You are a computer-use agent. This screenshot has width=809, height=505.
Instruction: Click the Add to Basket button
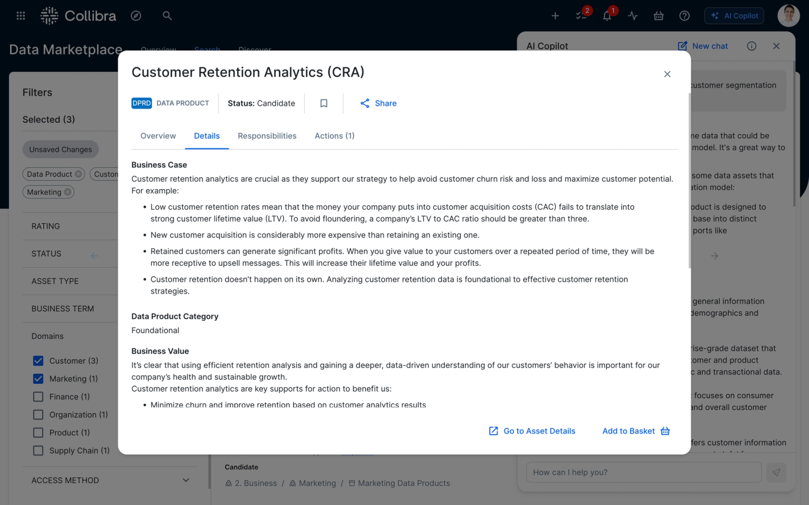pos(636,431)
